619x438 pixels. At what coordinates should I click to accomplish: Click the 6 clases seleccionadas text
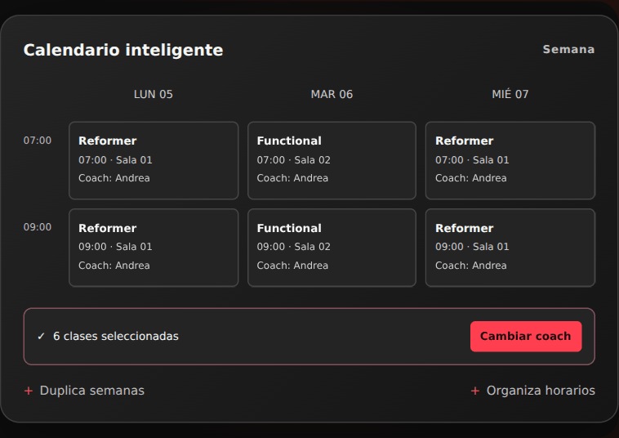click(116, 336)
